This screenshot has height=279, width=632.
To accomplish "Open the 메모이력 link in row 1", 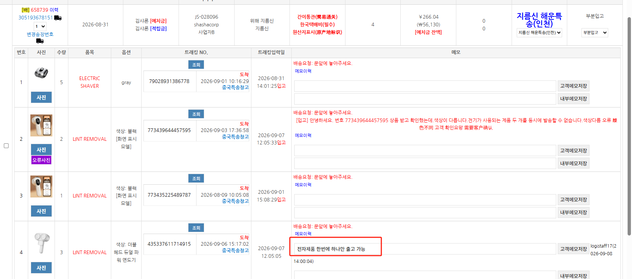I will pos(303,71).
